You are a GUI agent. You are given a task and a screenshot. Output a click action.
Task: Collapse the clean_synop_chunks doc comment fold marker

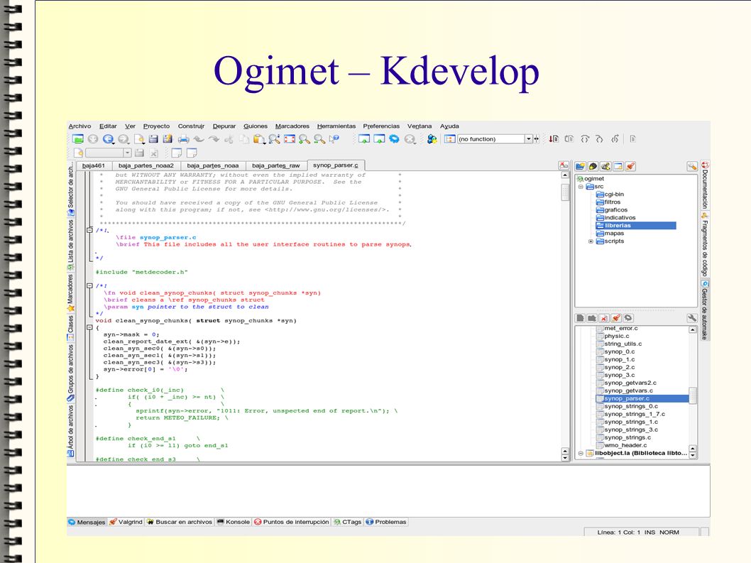(89, 286)
